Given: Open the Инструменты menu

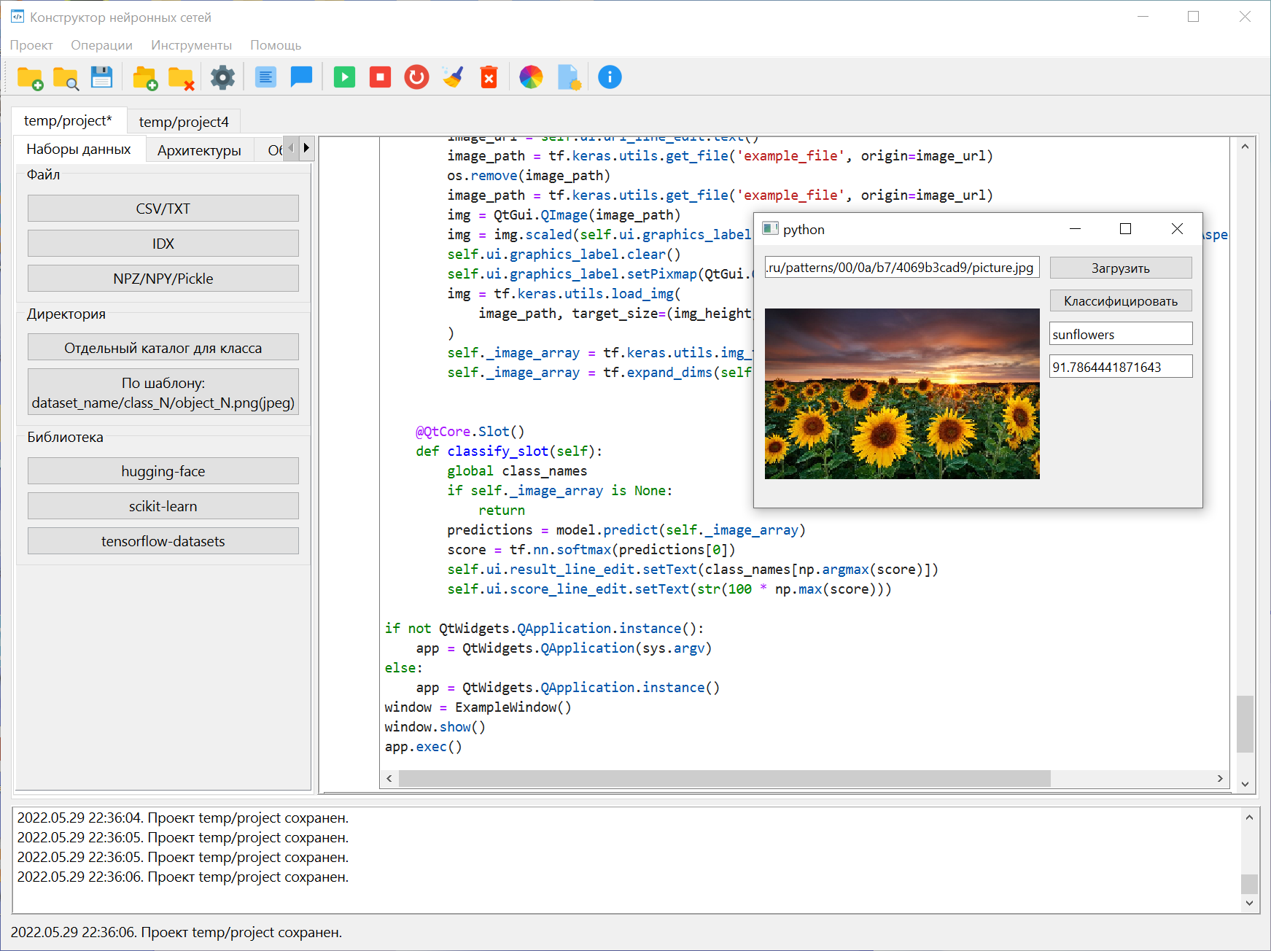Looking at the screenshot, I should click(191, 45).
